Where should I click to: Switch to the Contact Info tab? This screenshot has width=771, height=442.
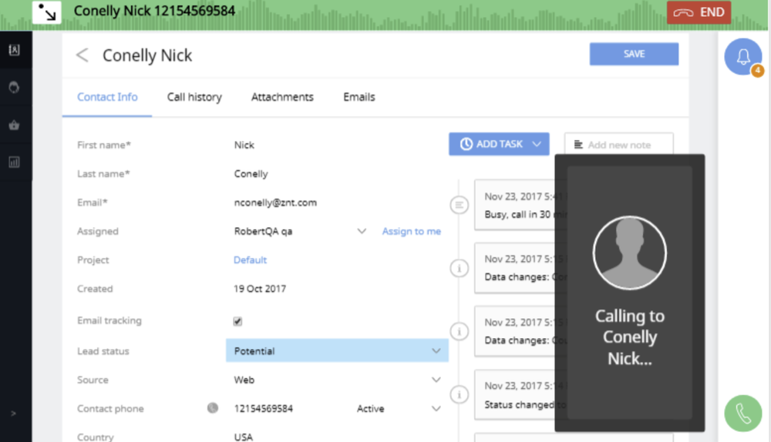[x=107, y=97]
